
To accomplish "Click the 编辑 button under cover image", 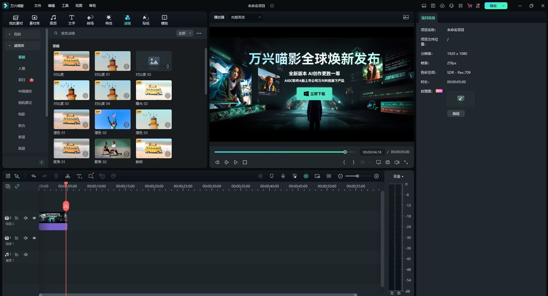I will coord(456,113).
